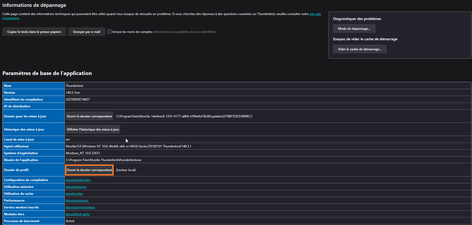This screenshot has width=472, height=225.
Task: Enable "Inclure les noms de comptes" checkbox
Action: [109, 32]
